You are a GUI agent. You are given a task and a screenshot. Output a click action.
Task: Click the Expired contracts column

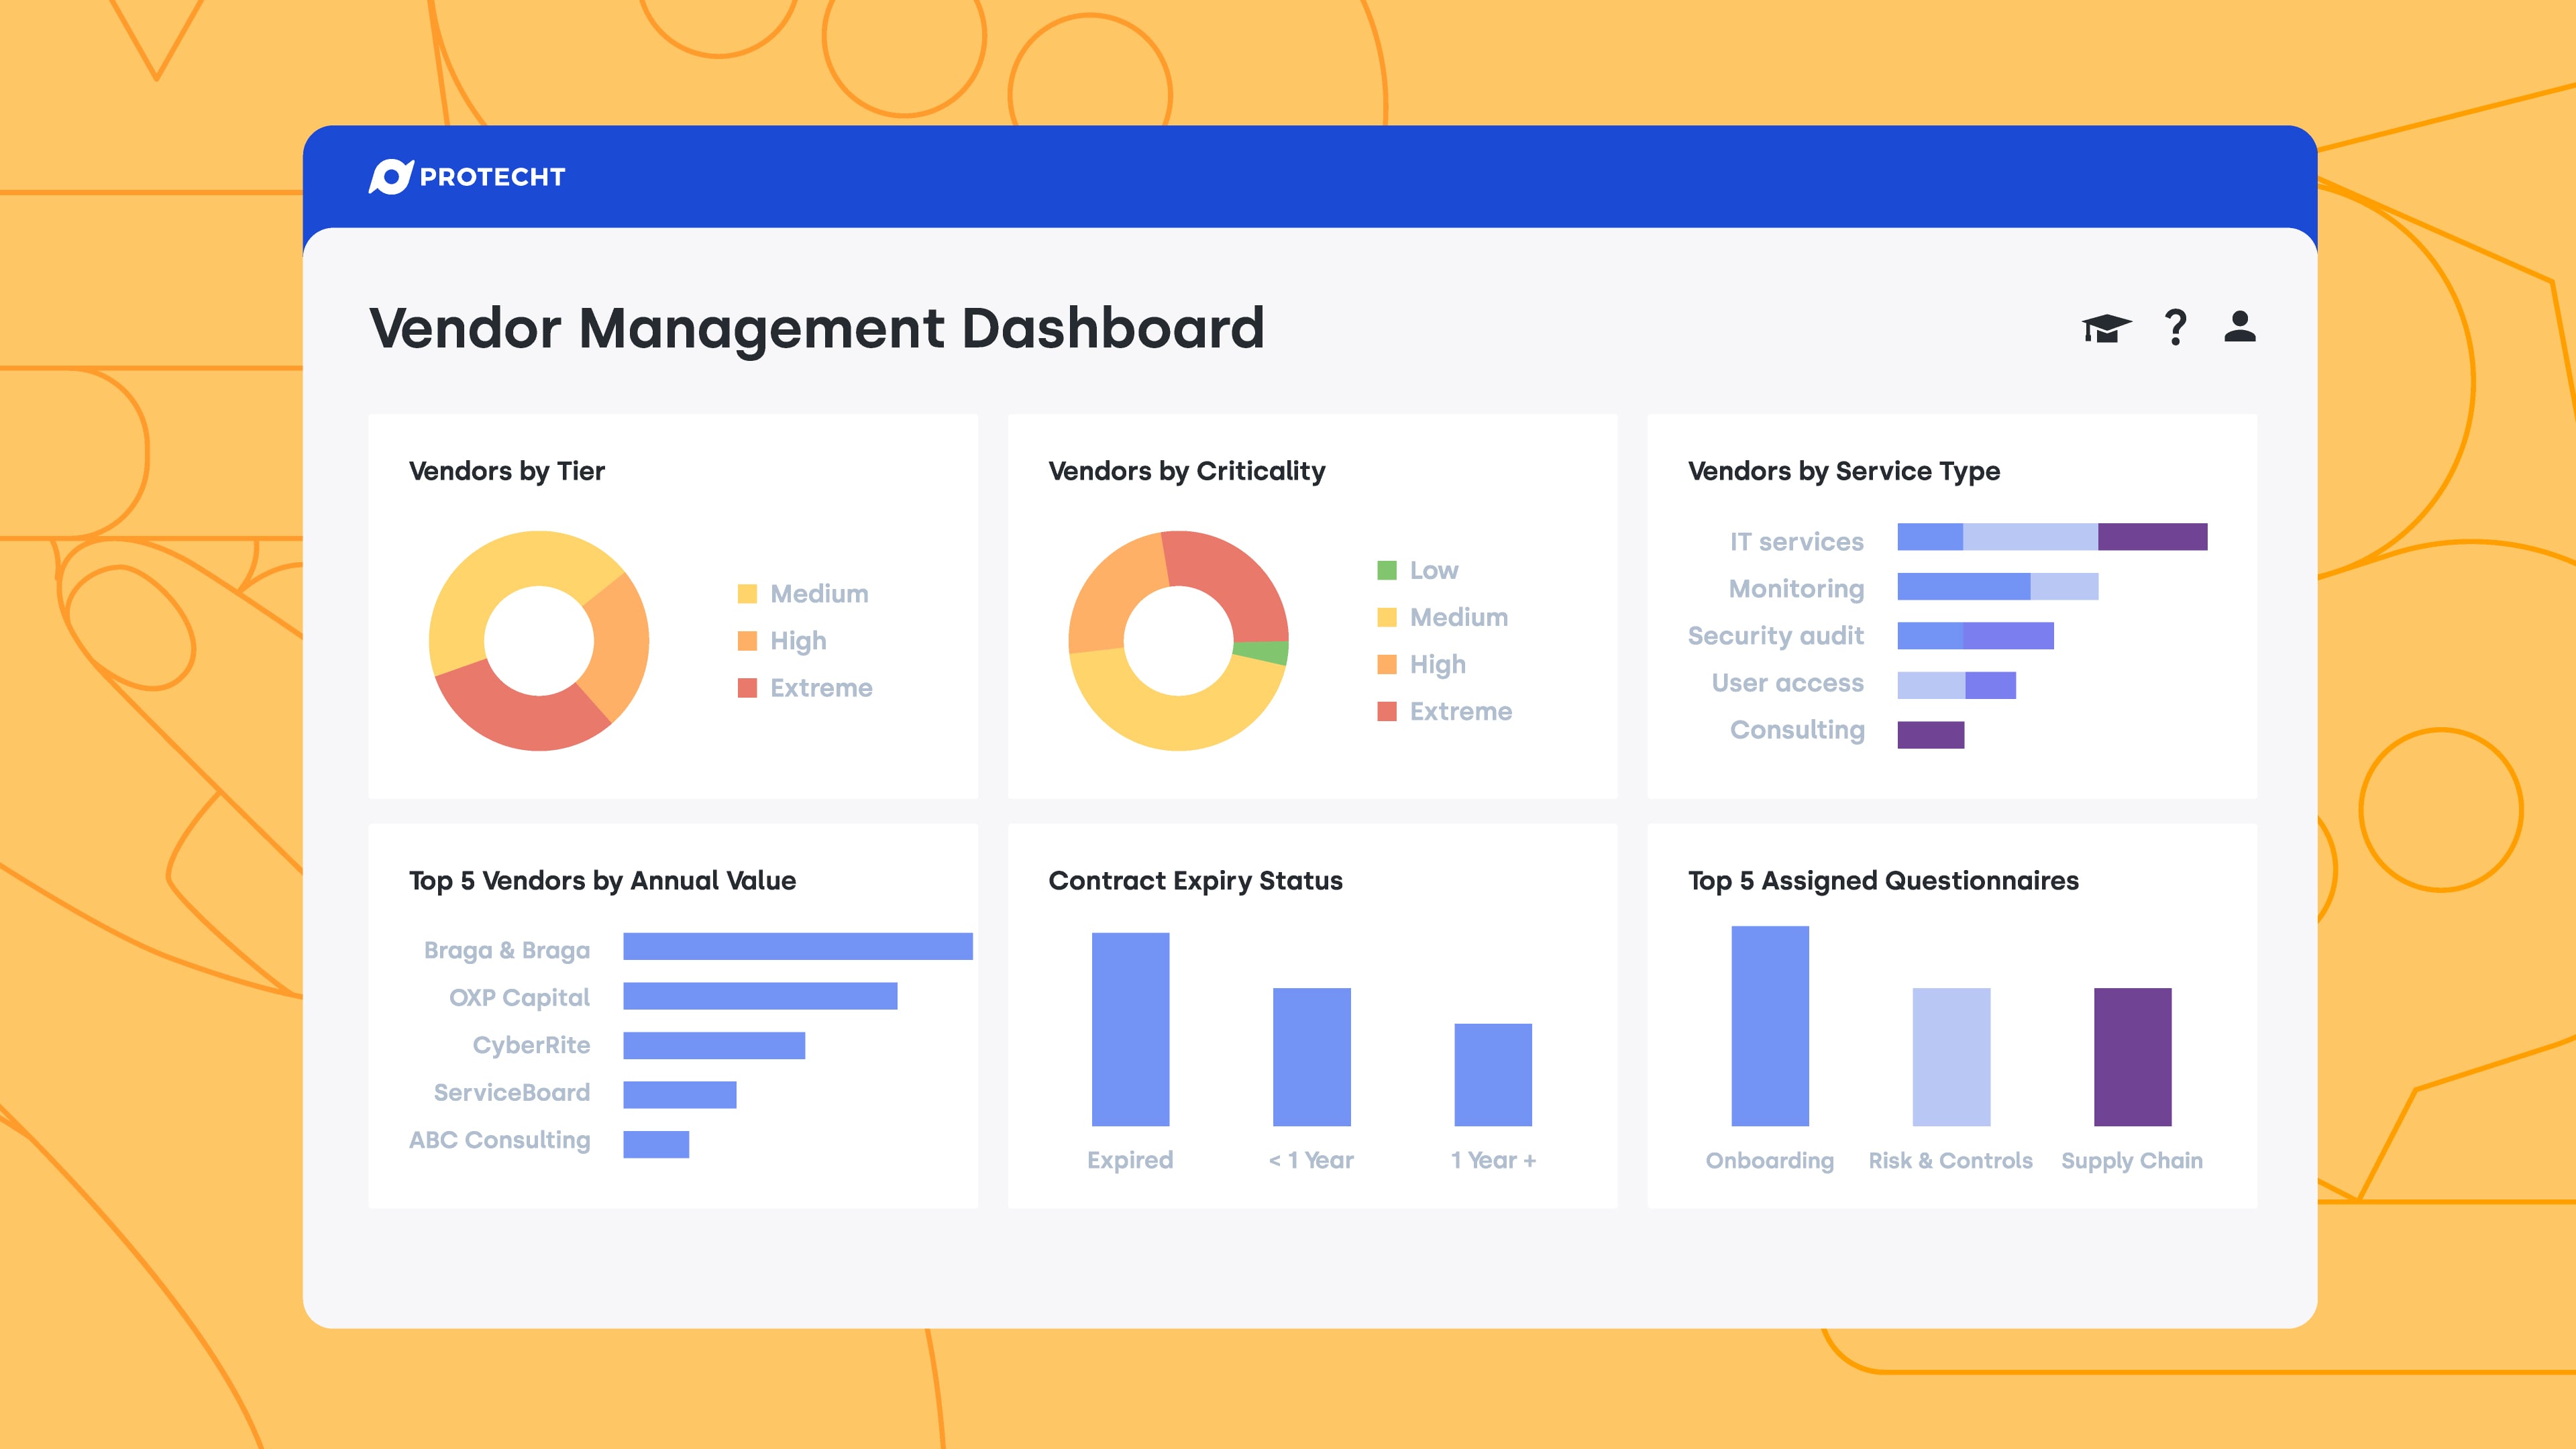coord(1131,1029)
